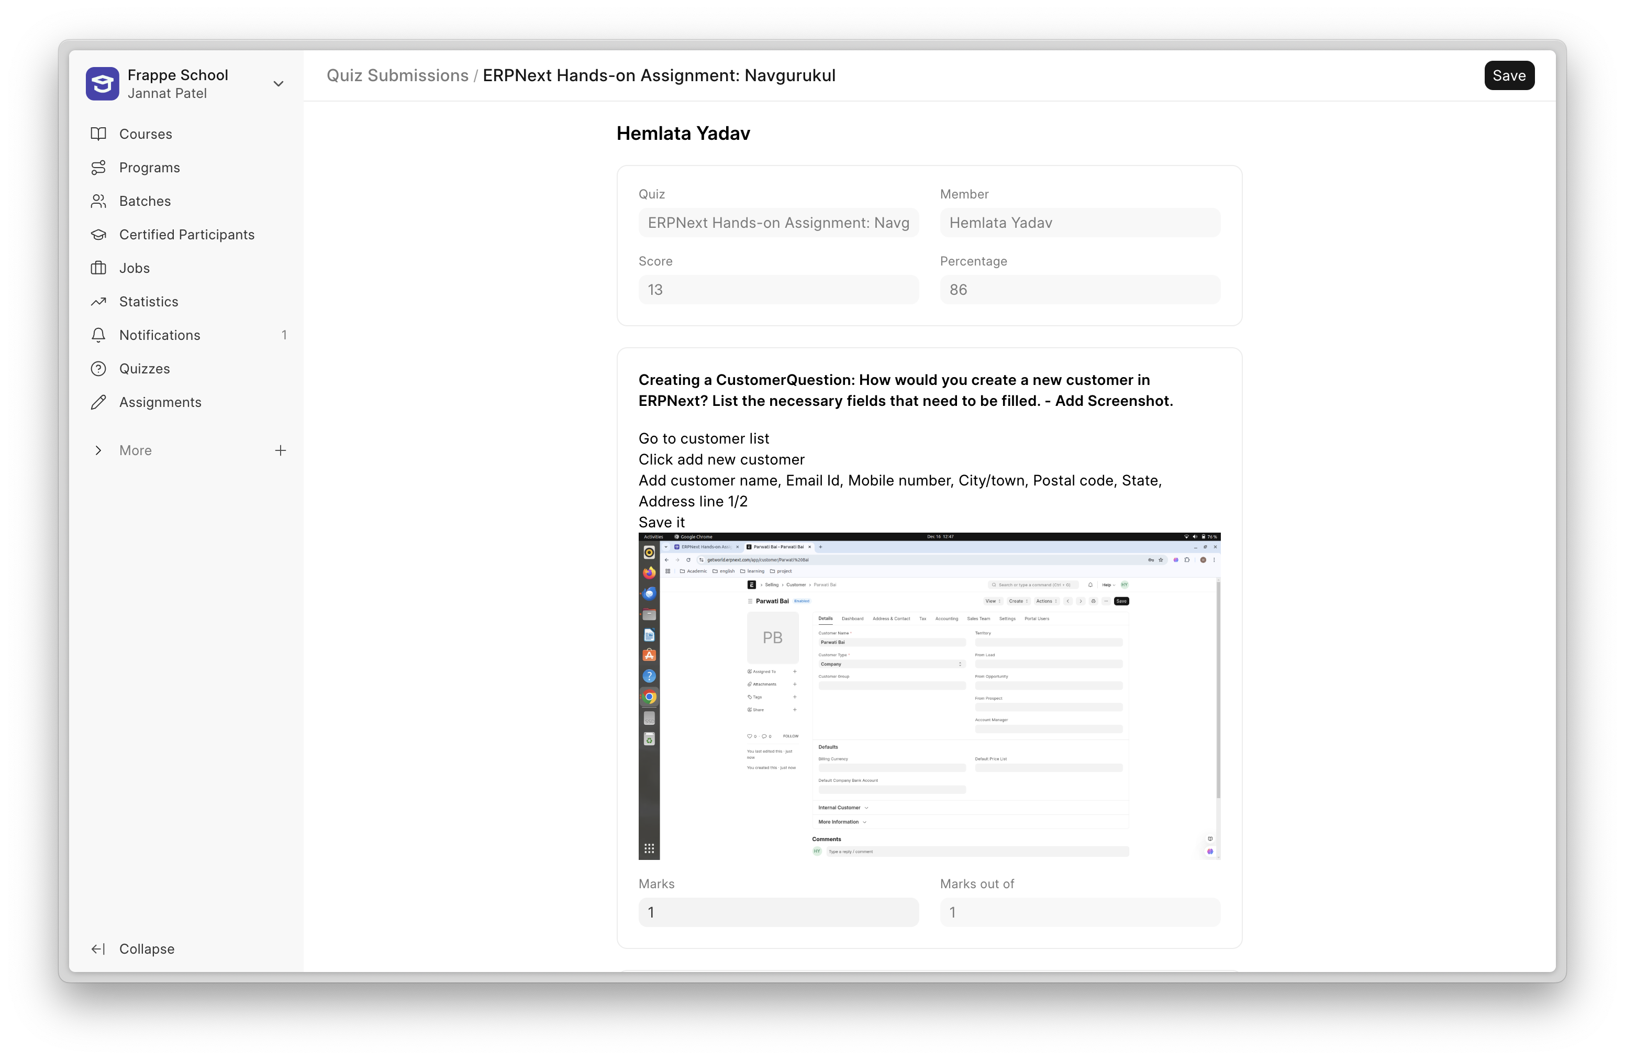The width and height of the screenshot is (1625, 1060).
Task: Click the Notifications bell icon
Action: pos(98,335)
